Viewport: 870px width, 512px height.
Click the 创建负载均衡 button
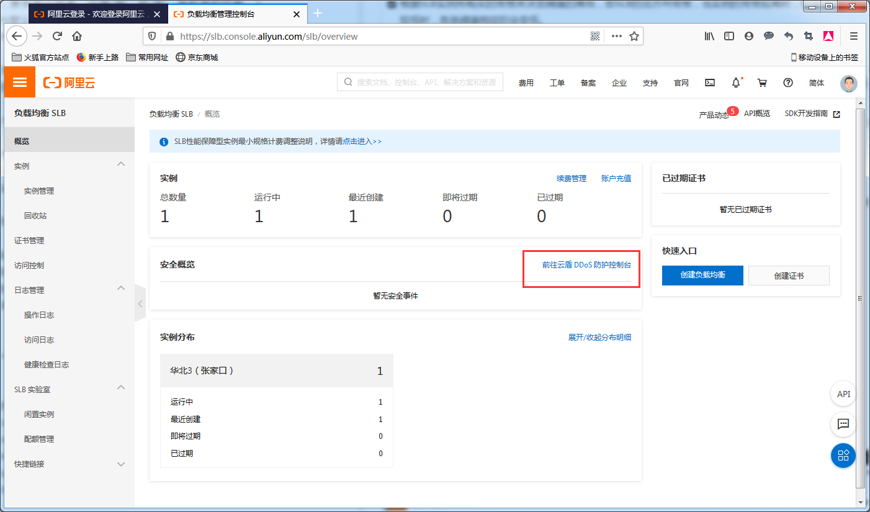pos(702,276)
